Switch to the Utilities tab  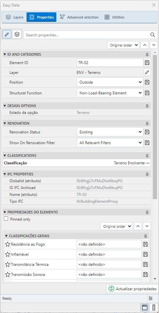pyautogui.click(x=115, y=17)
